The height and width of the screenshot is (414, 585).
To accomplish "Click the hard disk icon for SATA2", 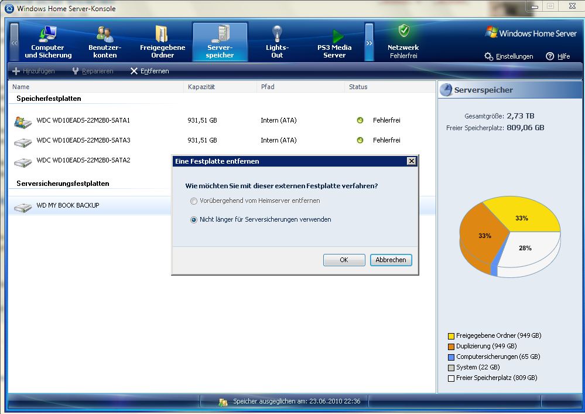I will coord(23,162).
